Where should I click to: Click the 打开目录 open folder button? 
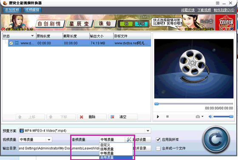coord(142,148)
